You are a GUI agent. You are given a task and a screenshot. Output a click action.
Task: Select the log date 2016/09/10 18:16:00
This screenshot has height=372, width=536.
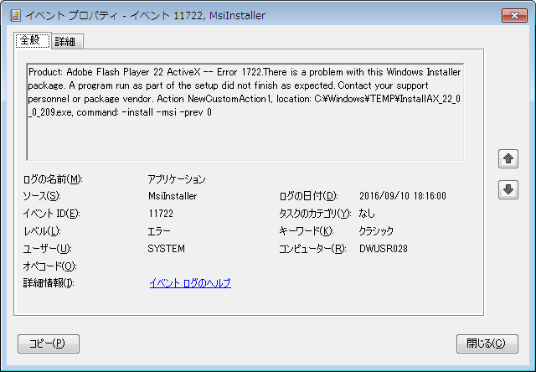tap(403, 196)
